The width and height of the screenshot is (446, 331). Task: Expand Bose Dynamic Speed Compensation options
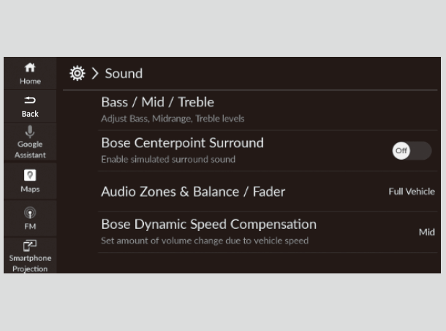point(208,225)
